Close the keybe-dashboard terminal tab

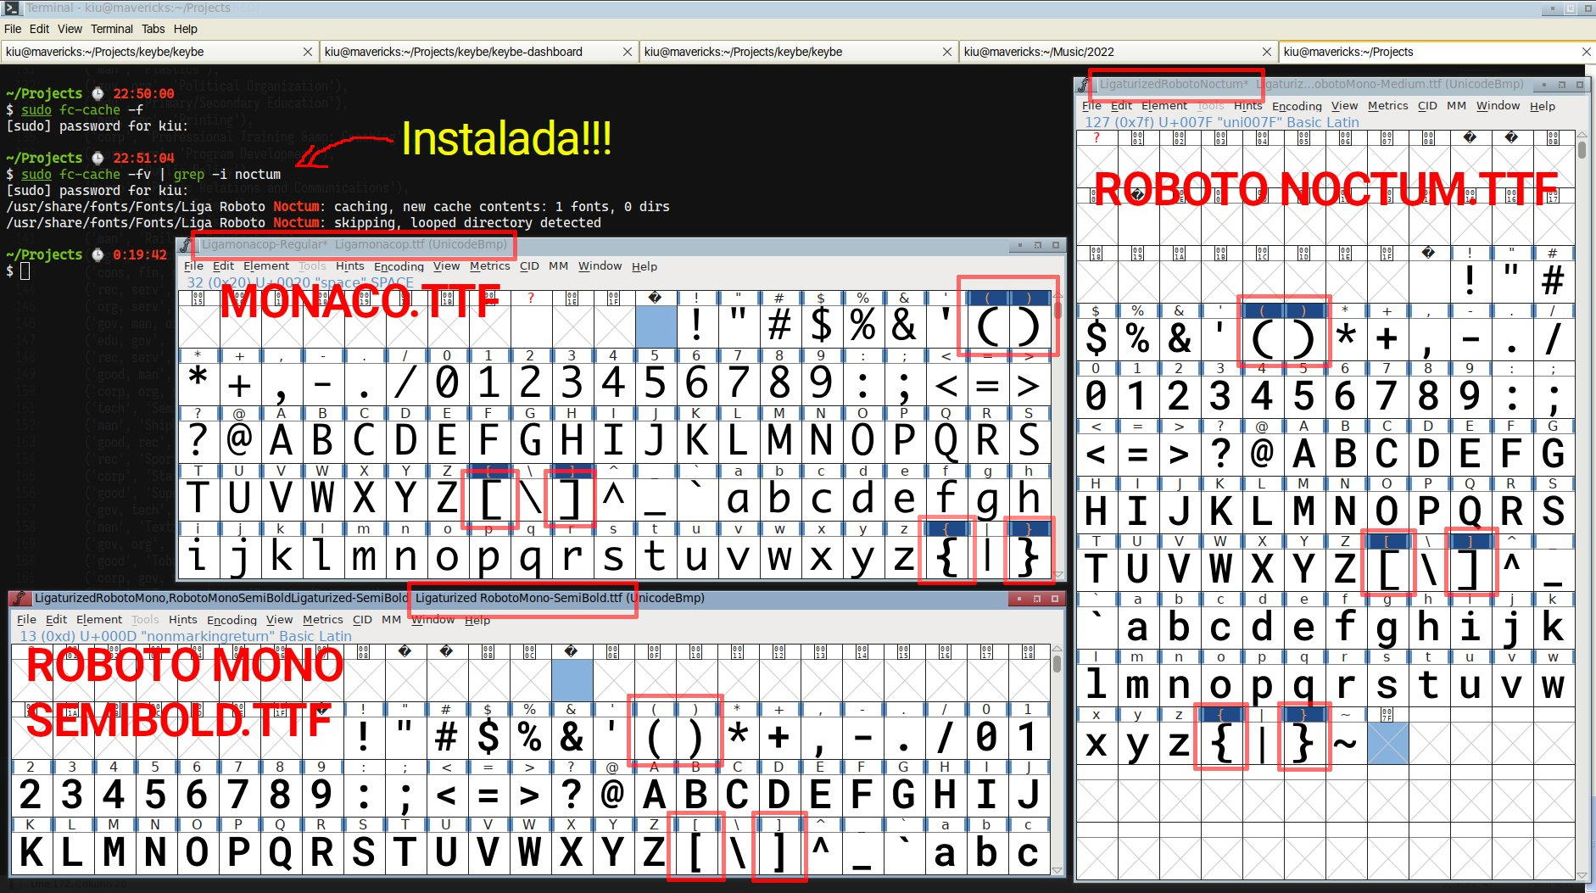[x=627, y=52]
